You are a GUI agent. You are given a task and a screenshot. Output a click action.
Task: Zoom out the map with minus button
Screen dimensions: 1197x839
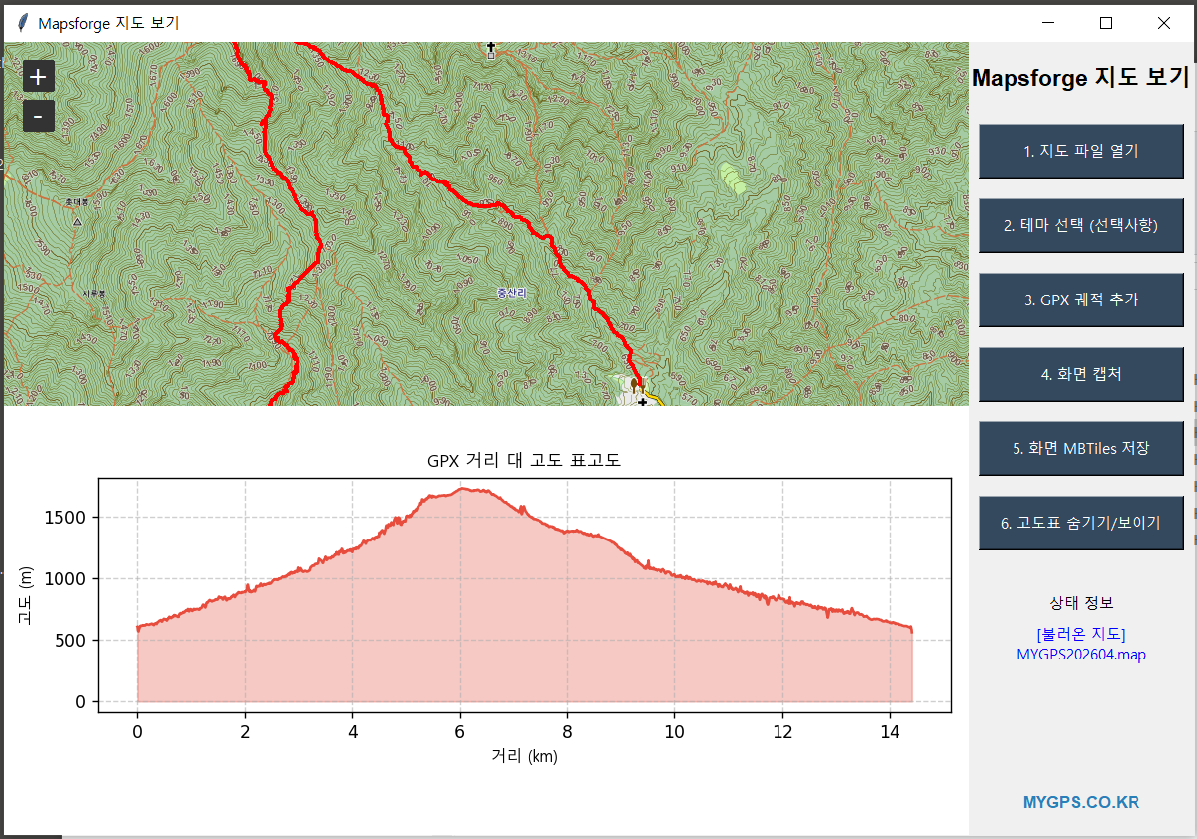click(38, 117)
